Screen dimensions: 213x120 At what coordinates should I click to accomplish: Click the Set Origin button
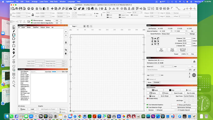[161, 50]
